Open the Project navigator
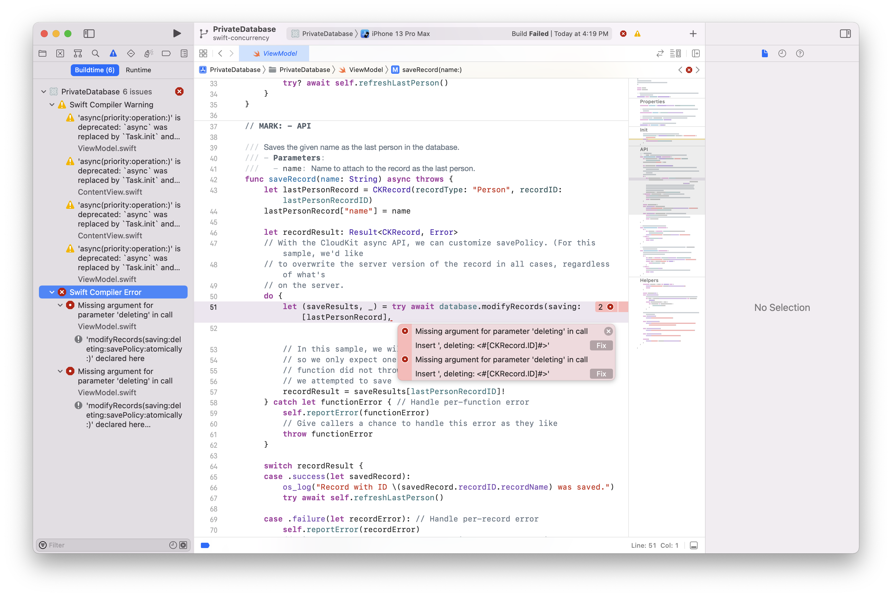This screenshot has width=892, height=597. click(42, 53)
